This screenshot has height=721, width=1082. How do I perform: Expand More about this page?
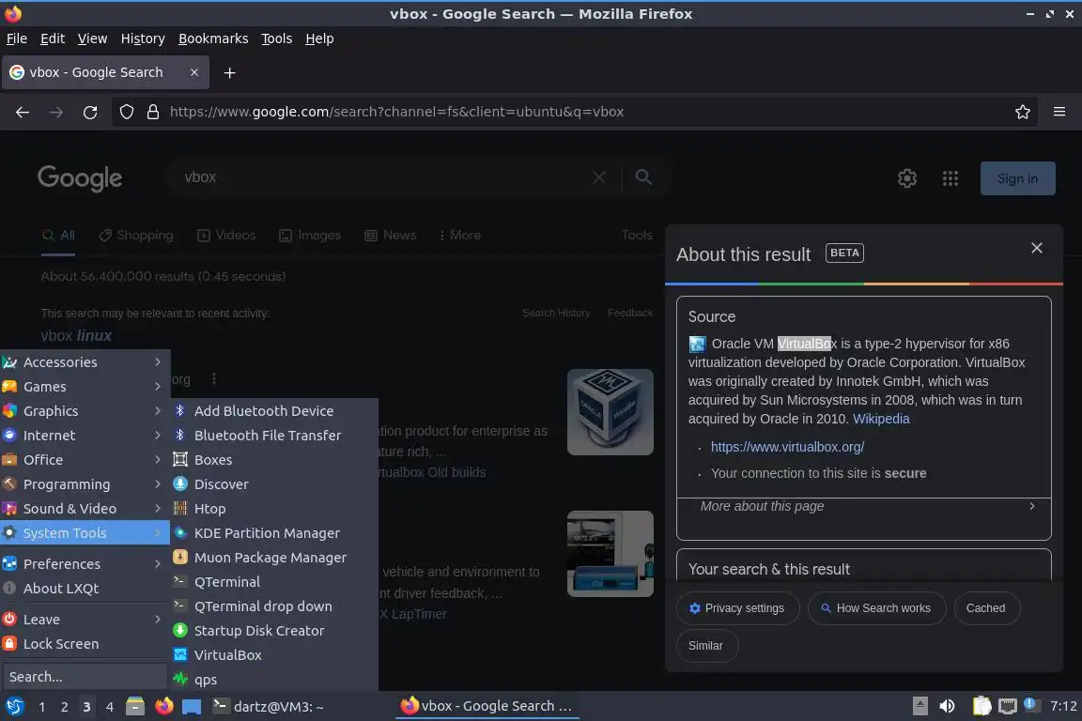pyautogui.click(x=864, y=506)
